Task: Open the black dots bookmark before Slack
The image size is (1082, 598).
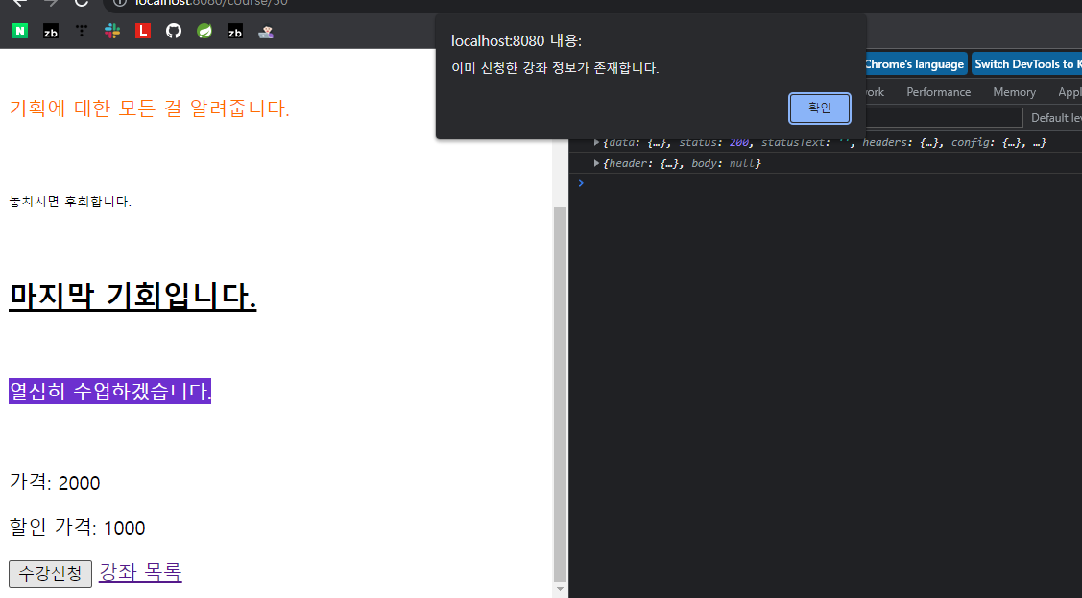Action: (x=82, y=31)
